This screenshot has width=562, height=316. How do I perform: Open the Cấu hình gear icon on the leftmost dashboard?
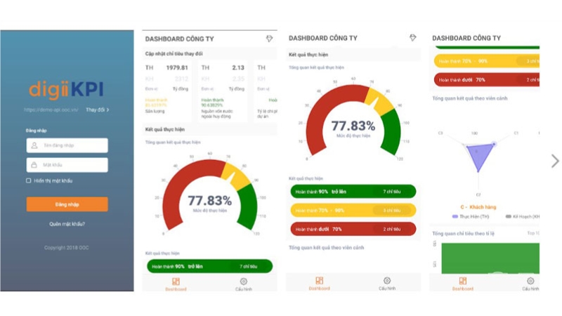coord(244,282)
